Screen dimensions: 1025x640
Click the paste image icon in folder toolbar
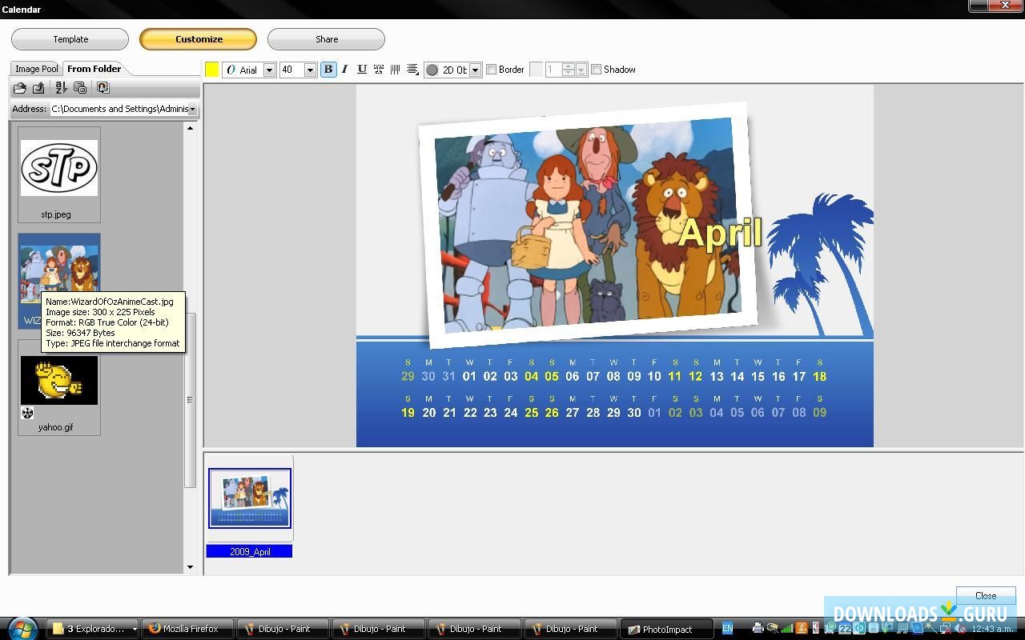102,88
